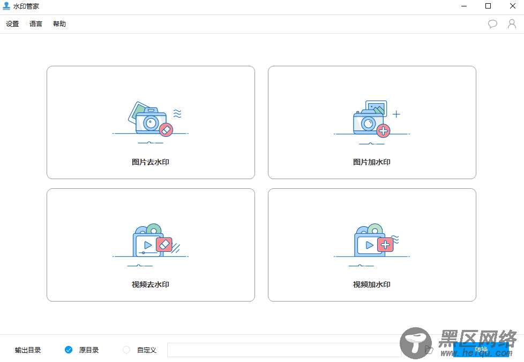The image size is (524, 362).
Task: Click the 输出目录 label
Action: pos(28,350)
